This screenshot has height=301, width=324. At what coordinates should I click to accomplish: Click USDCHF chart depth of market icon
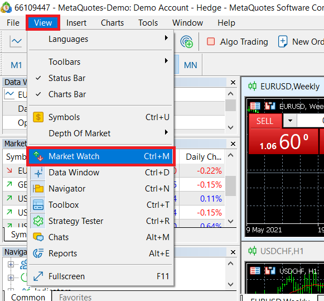pos(255,271)
